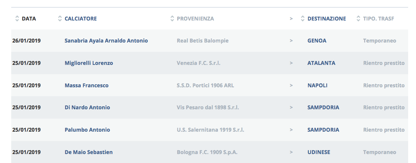Click sort arrows icon beside DESTINAZIONE header
The width and height of the screenshot is (416, 163).
tap(303, 19)
